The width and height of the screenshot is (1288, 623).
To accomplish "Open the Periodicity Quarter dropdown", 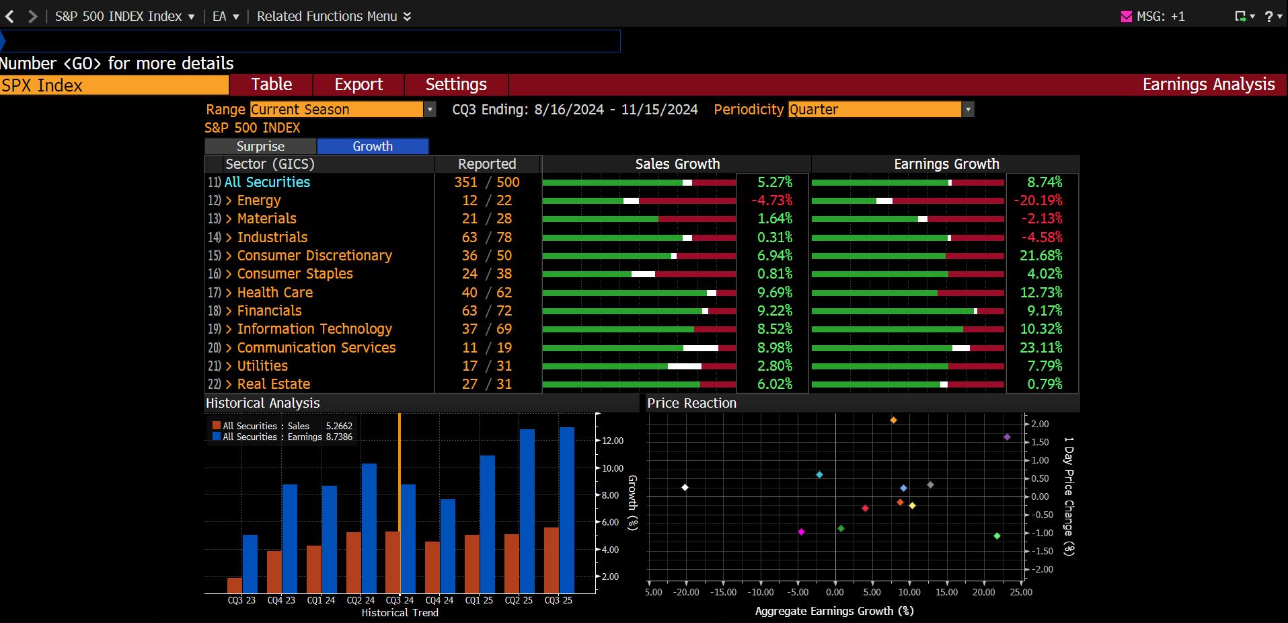I will click(x=881, y=109).
